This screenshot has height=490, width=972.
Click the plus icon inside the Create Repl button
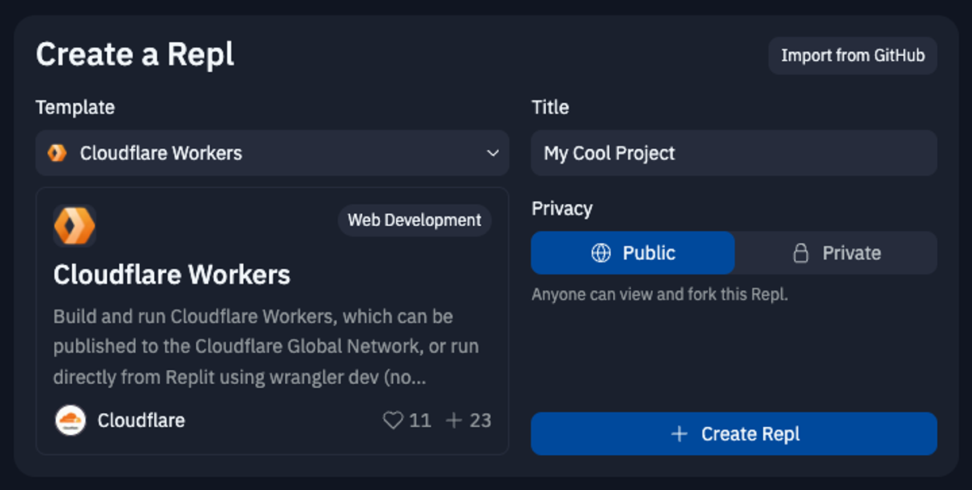[x=677, y=433]
